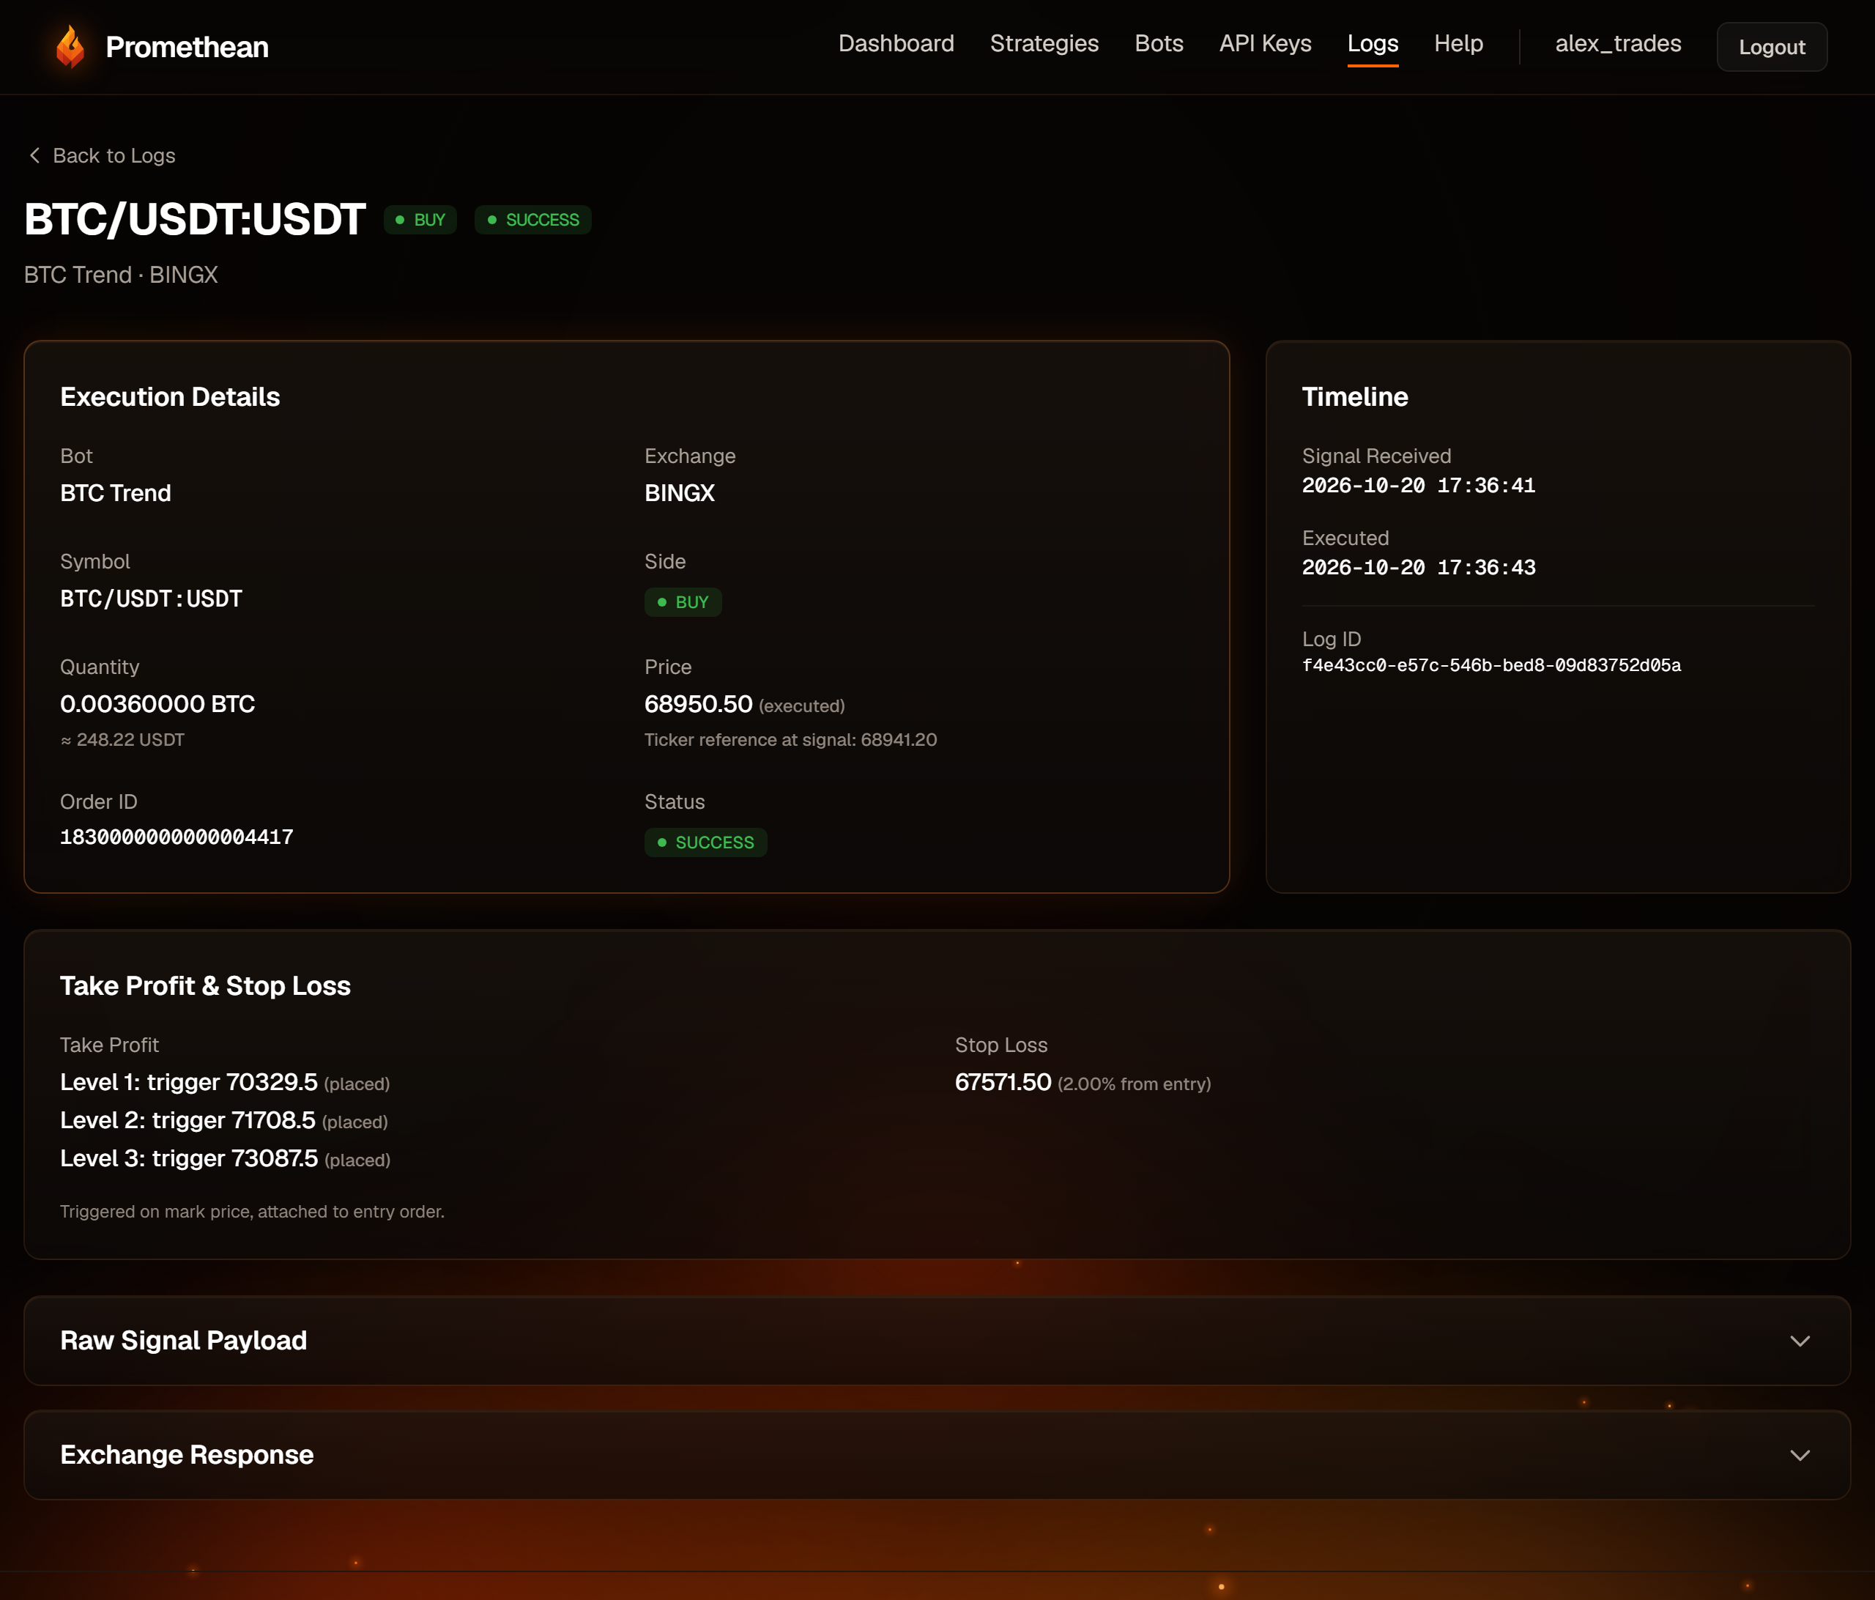Click the Status SUCCESS badge

click(x=706, y=842)
